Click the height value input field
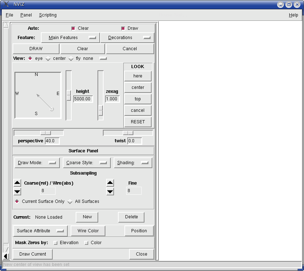This screenshot has width=304, height=271. coord(83,99)
